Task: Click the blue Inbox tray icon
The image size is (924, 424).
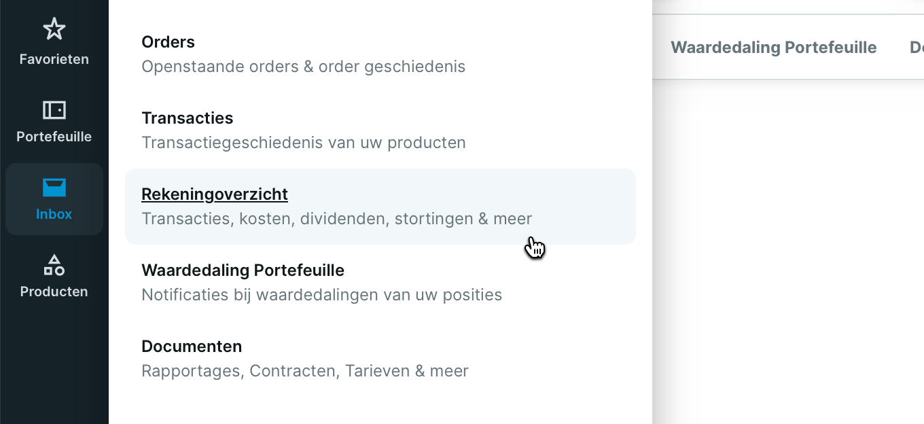Action: click(x=54, y=188)
